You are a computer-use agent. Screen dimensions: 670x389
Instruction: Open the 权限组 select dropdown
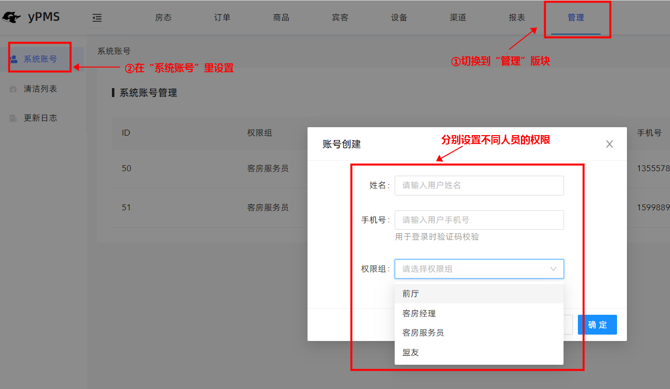coord(479,269)
